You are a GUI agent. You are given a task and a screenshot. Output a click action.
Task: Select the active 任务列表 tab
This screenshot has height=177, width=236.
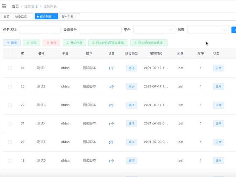coord(46,17)
